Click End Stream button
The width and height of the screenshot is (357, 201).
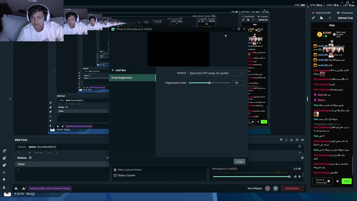pyautogui.click(x=292, y=188)
